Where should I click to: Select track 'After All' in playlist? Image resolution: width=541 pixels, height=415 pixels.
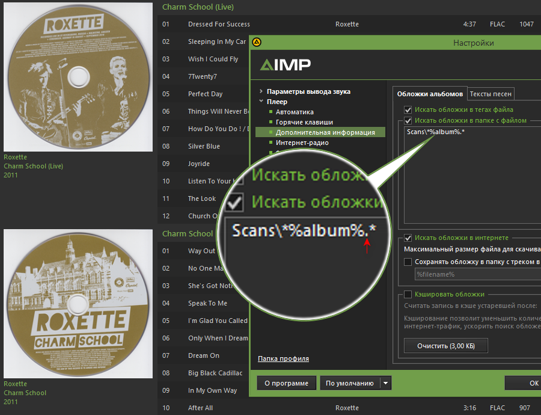pyautogui.click(x=200, y=408)
